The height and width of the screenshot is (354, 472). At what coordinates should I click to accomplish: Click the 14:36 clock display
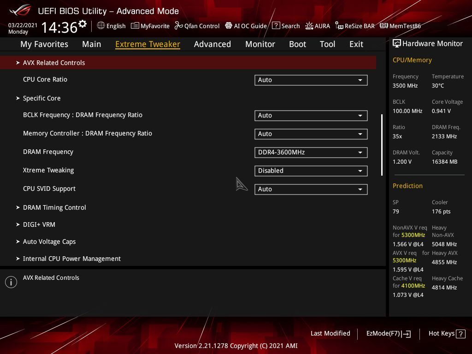[x=59, y=27]
